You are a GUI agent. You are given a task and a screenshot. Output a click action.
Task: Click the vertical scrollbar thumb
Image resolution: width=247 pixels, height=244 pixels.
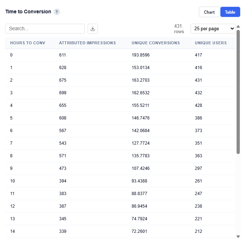238,92
